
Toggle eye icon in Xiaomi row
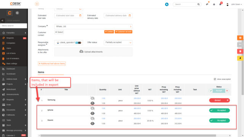(92, 123)
